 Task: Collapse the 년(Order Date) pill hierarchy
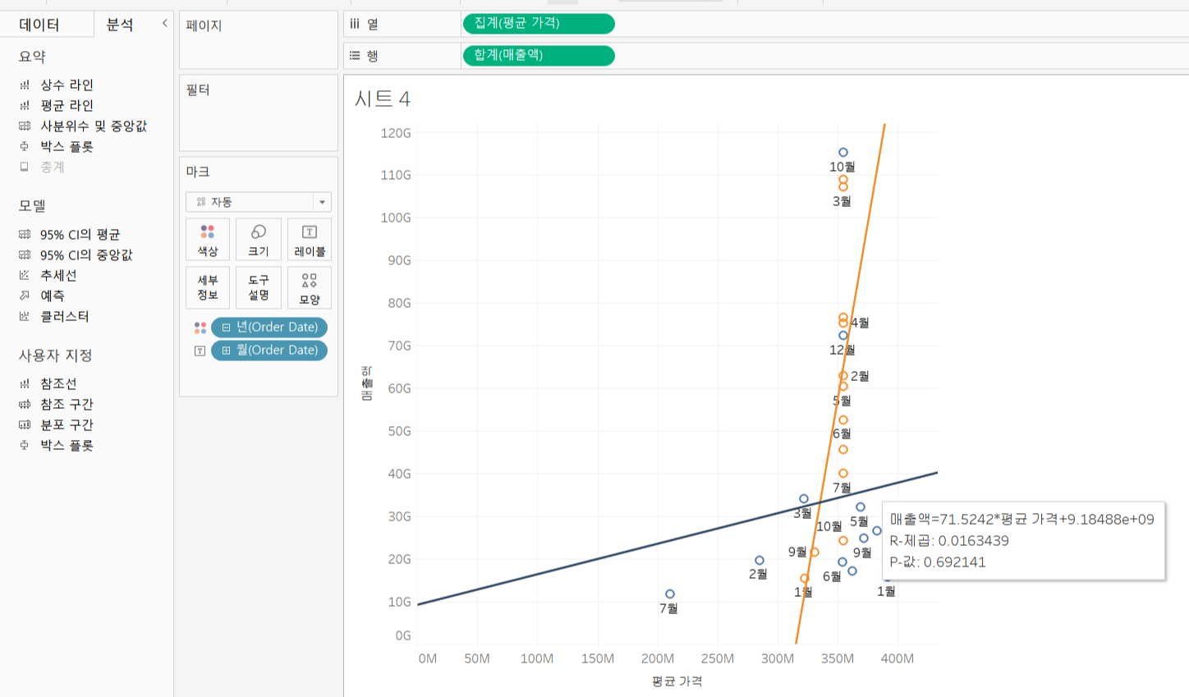pos(226,328)
